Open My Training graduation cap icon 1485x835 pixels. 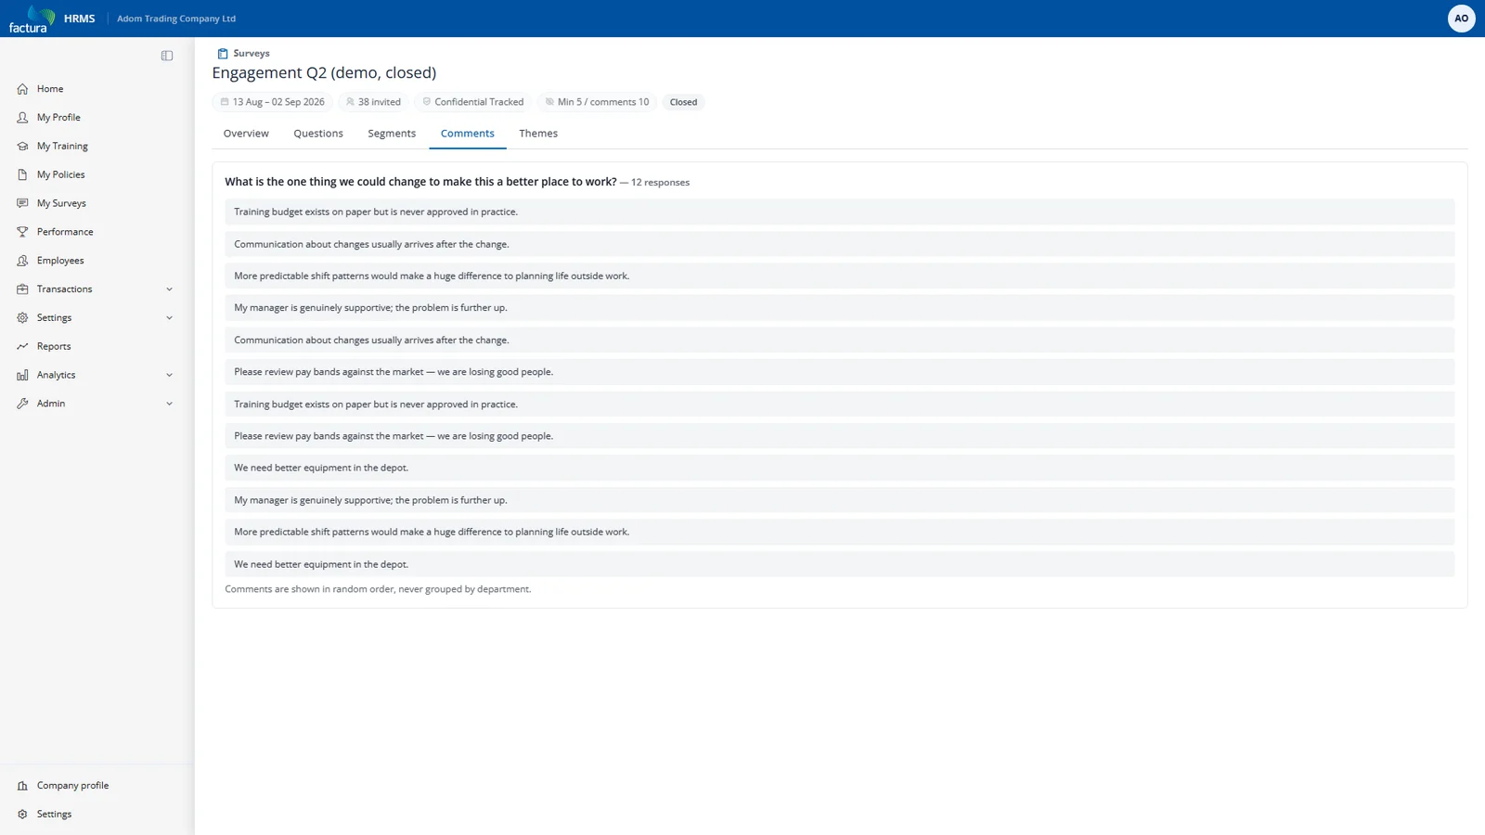[22, 146]
